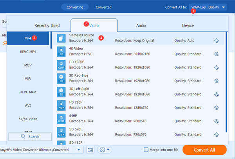
Task: Click the 3D Left-Right preset icon
Action: (x=61, y=92)
